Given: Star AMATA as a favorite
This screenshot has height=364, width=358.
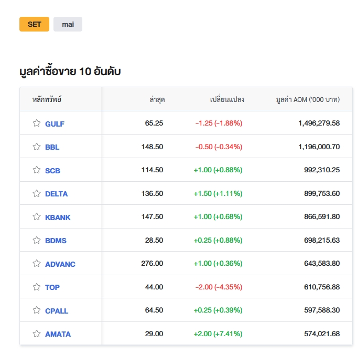Looking at the screenshot, I should tap(37, 334).
